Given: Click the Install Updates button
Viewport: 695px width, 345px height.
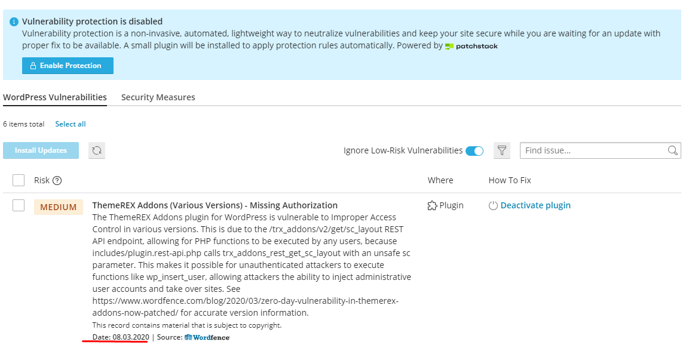Looking at the screenshot, I should pos(41,150).
